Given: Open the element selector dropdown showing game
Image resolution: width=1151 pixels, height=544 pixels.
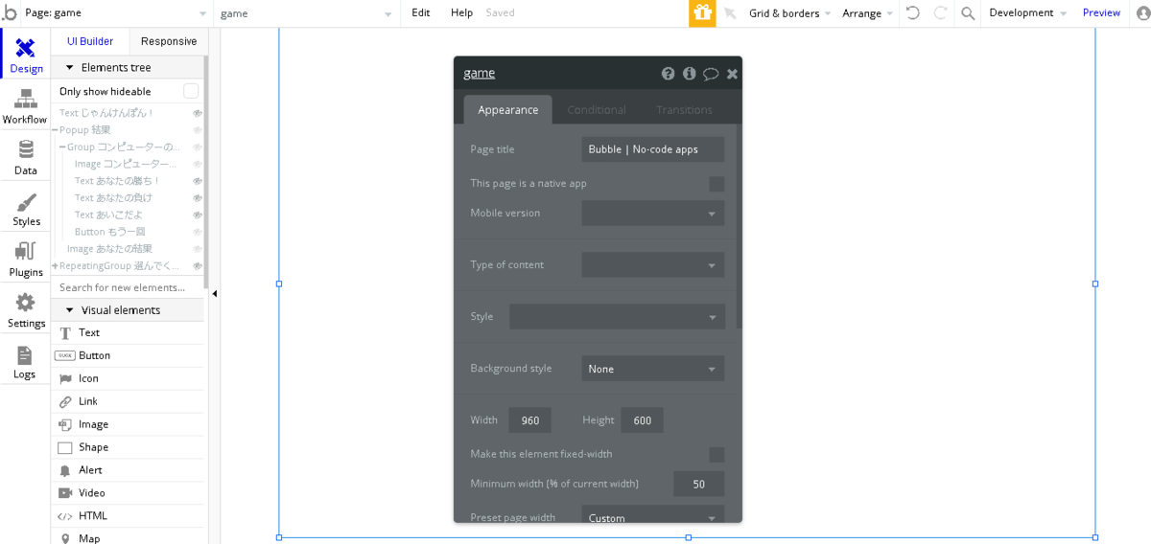Looking at the screenshot, I should click(306, 13).
